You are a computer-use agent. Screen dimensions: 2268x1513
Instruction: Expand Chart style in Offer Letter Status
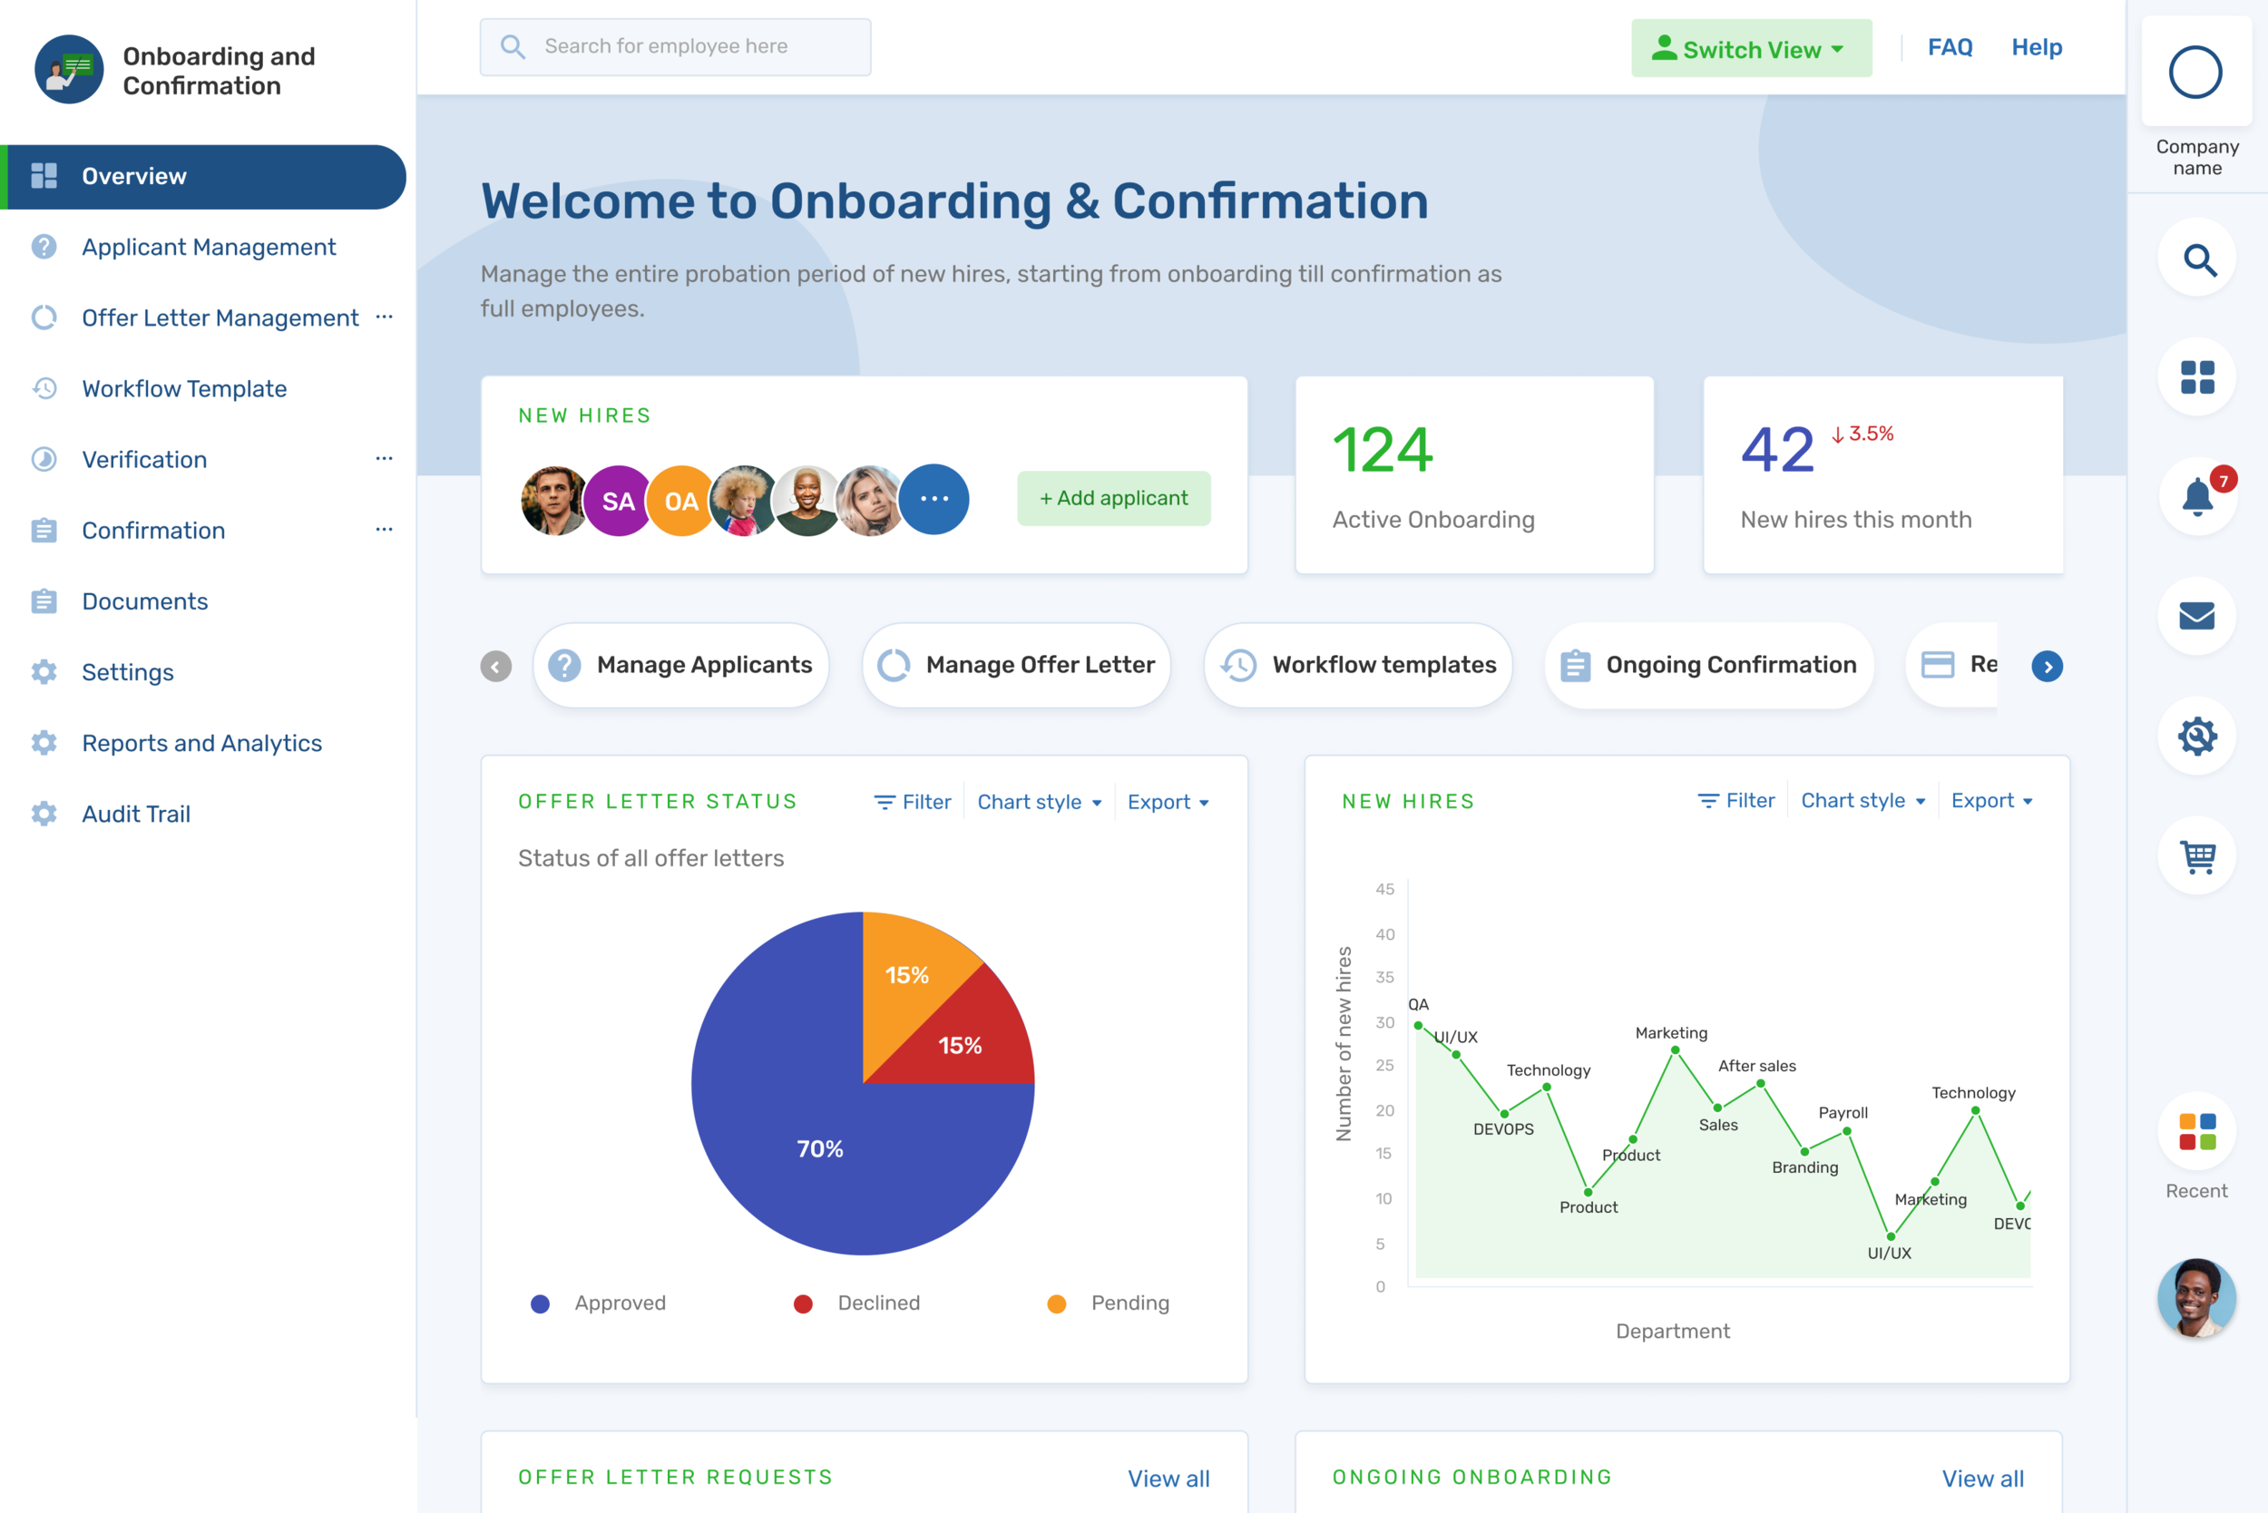point(1039,802)
